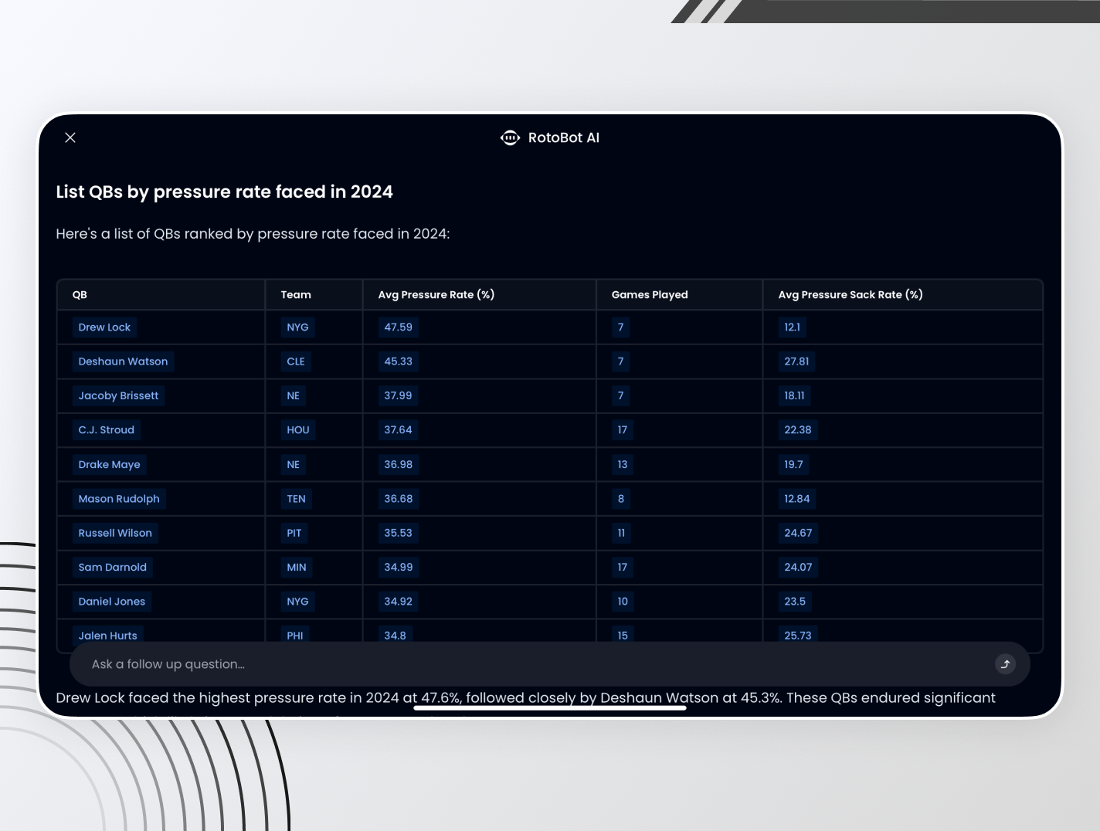Type in the follow up question field
Image resolution: width=1100 pixels, height=831 pixels.
tap(533, 664)
